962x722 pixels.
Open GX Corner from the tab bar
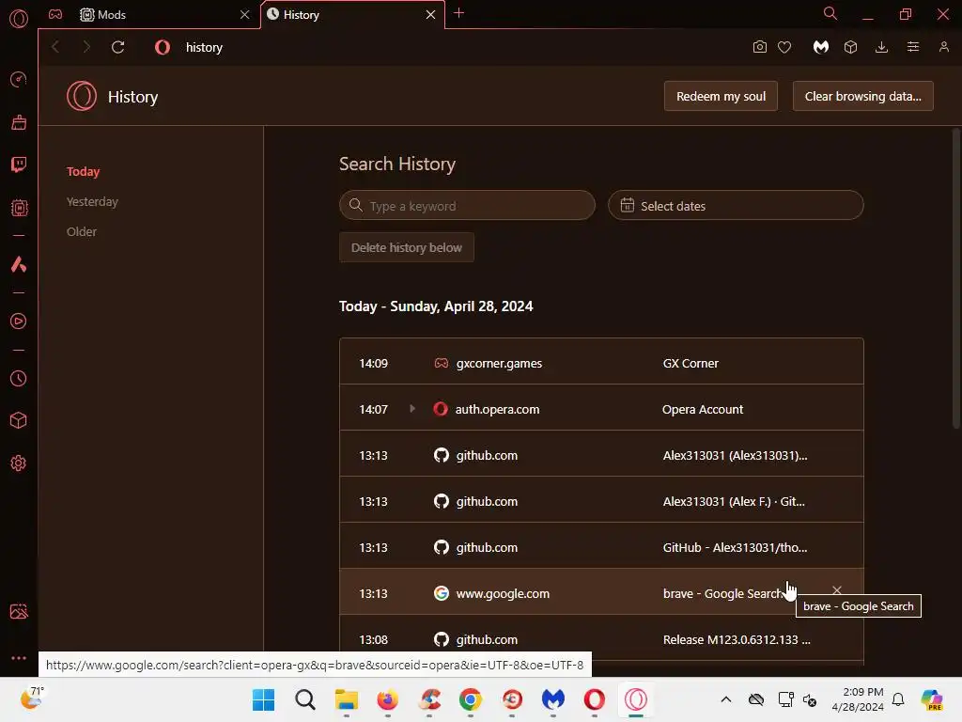coord(55,14)
